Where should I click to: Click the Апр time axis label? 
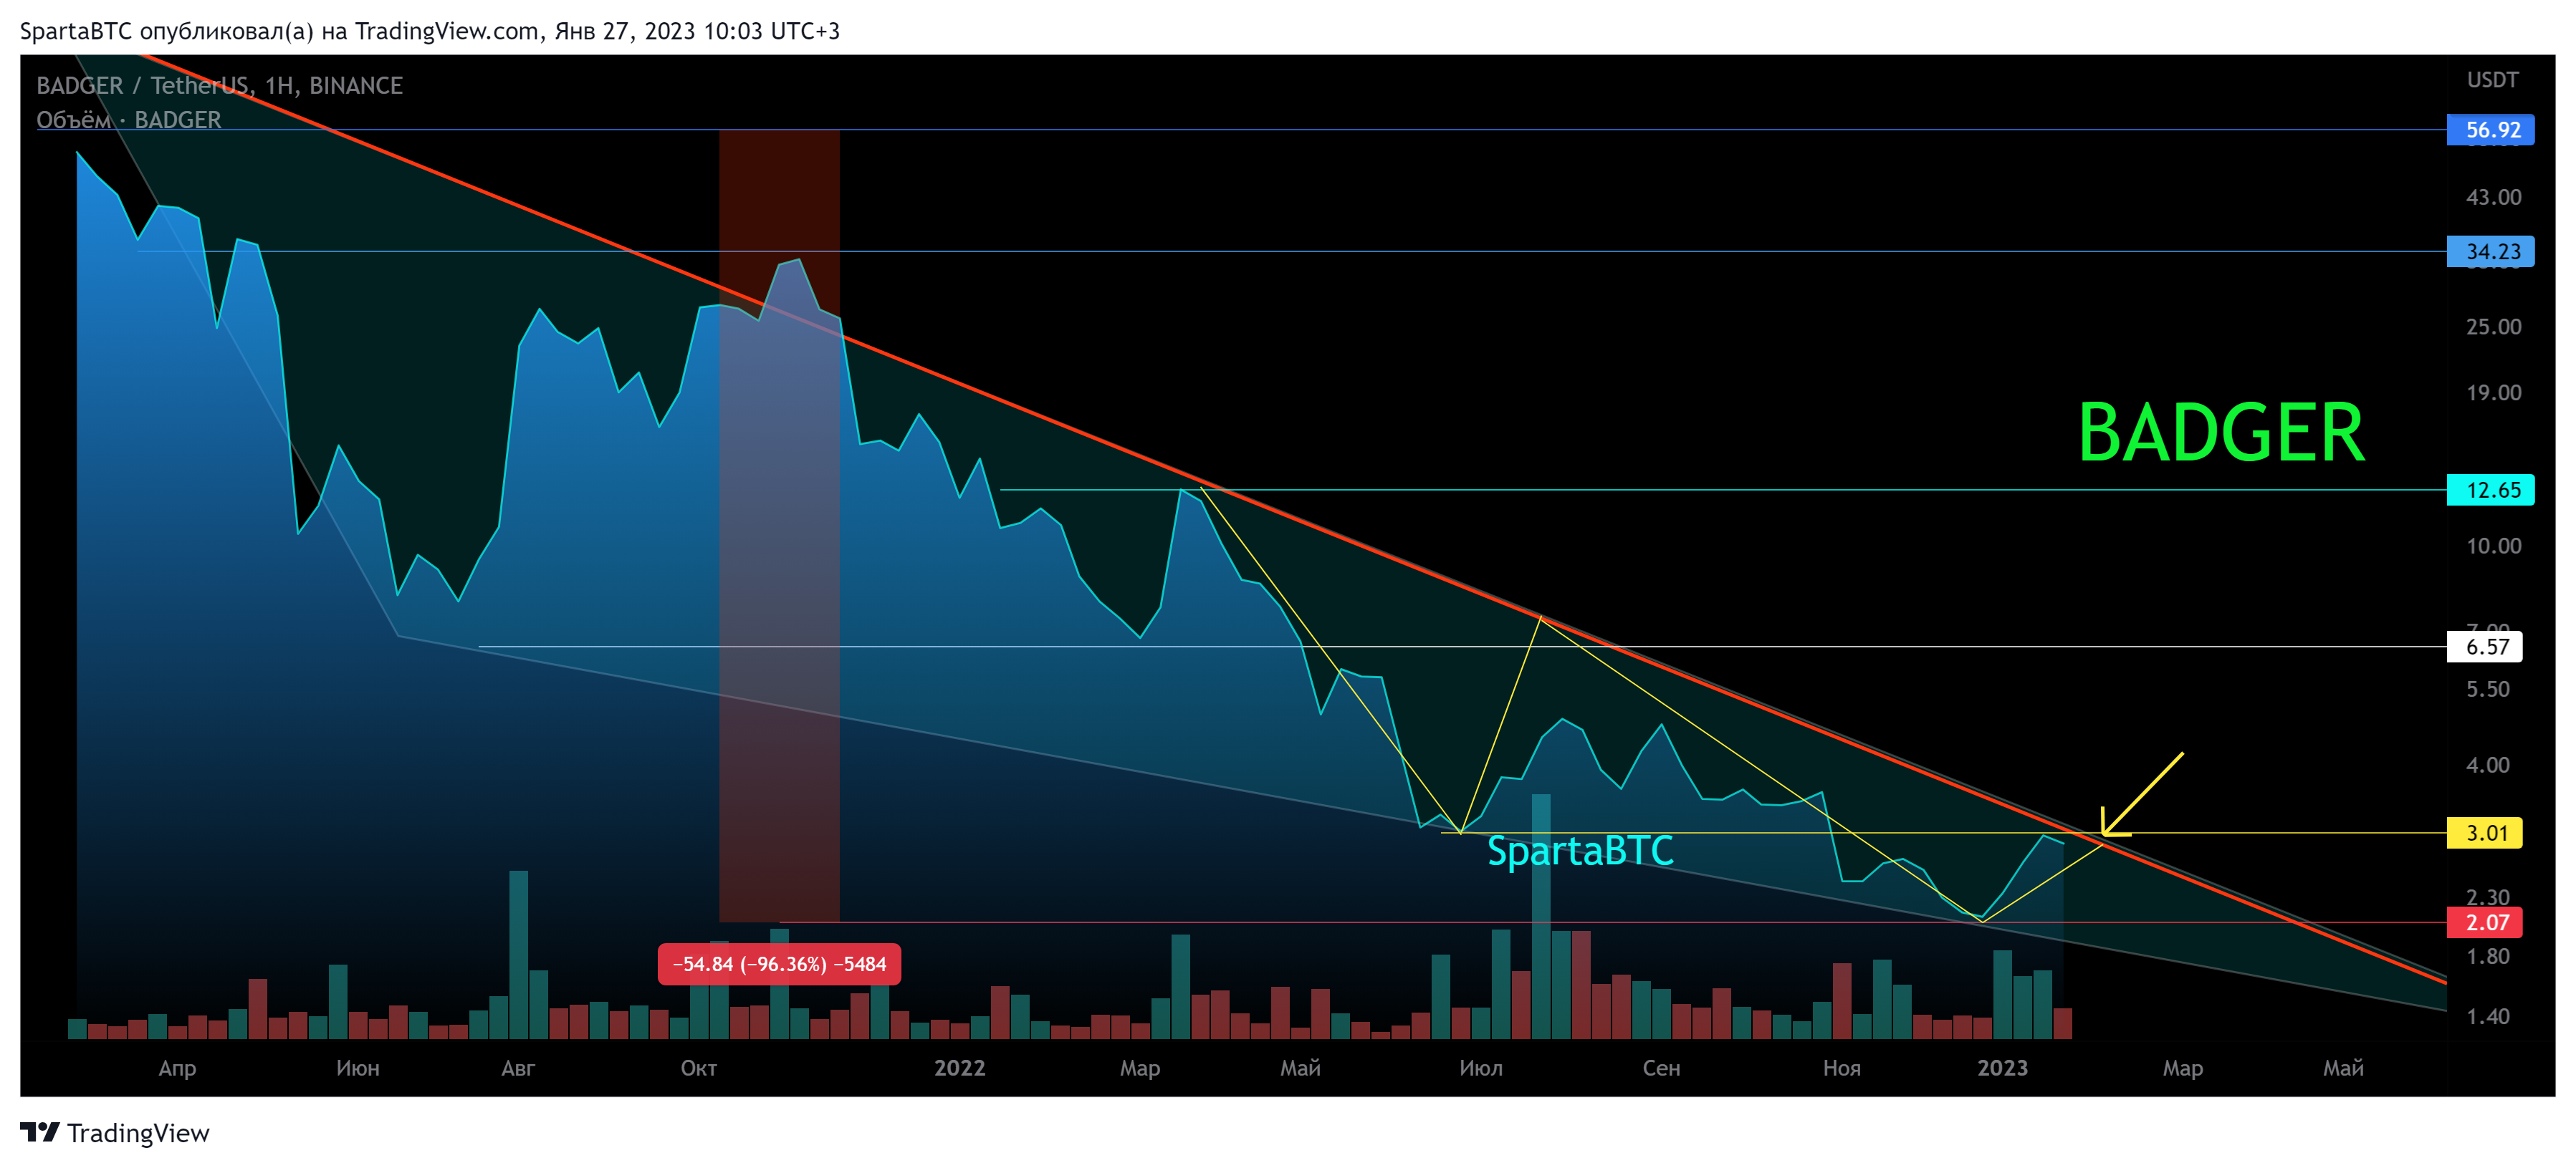(177, 1068)
